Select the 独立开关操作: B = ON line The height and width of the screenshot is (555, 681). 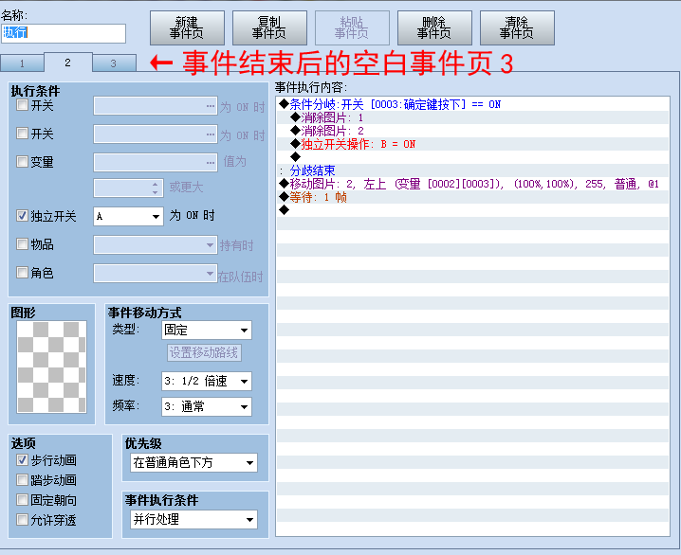coord(472,144)
